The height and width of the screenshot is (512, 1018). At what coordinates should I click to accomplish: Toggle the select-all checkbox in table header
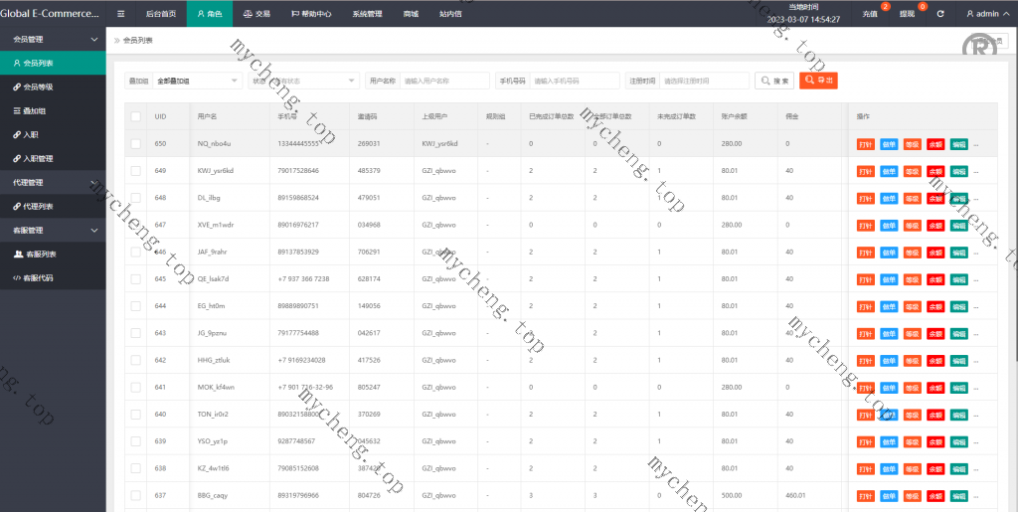tap(136, 116)
